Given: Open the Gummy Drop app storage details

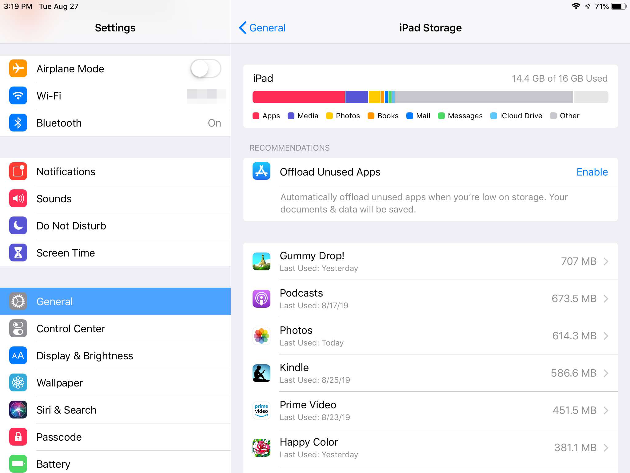Looking at the screenshot, I should (431, 261).
